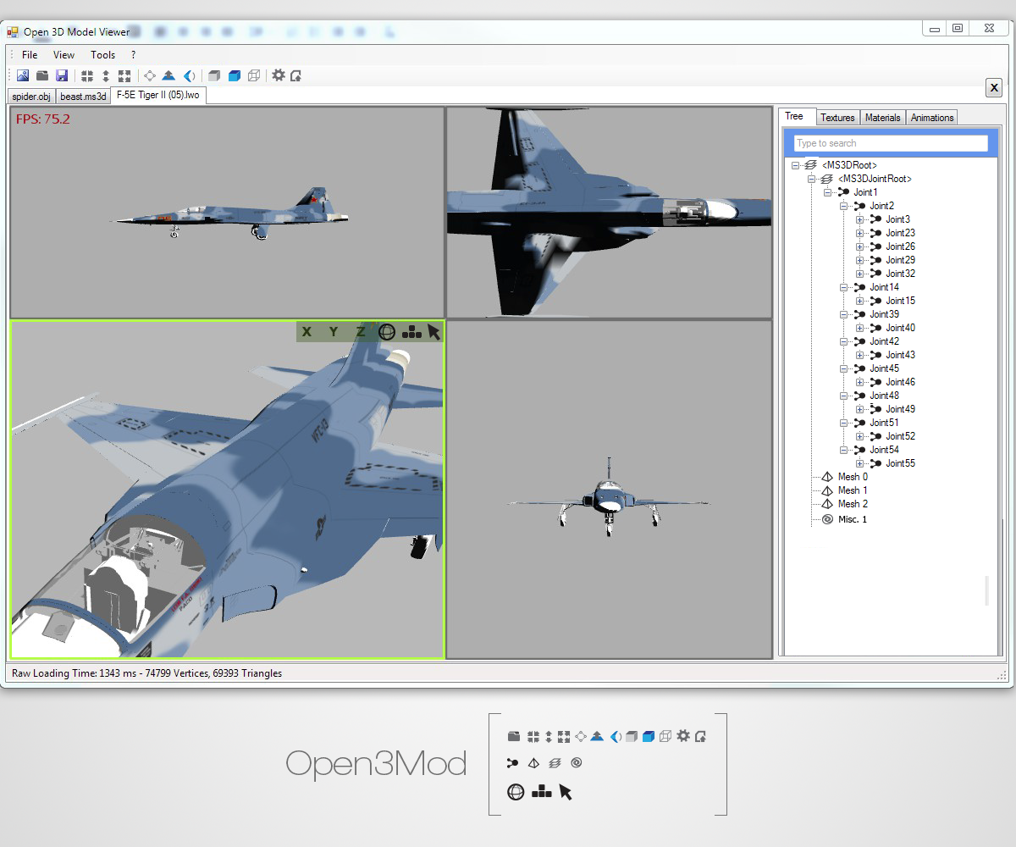1016x847 pixels.
Task: Toggle the X axis button in viewport overlay
Action: tap(306, 332)
